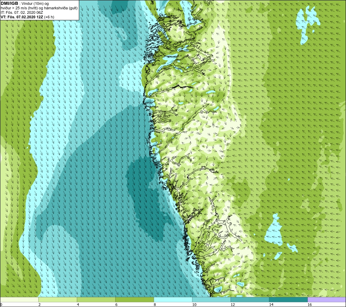This screenshot has height=307, width=346.
Task: Select the 0–2 m/s pale color swatch
Action: (19, 300)
